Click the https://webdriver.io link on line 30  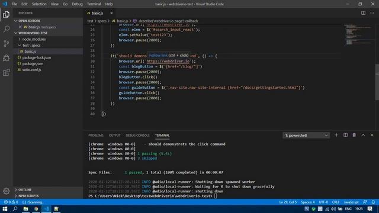[x=168, y=62]
